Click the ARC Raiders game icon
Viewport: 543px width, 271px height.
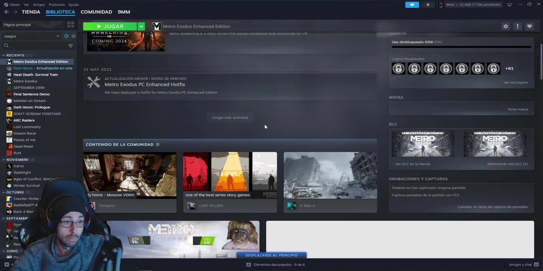click(x=9, y=120)
